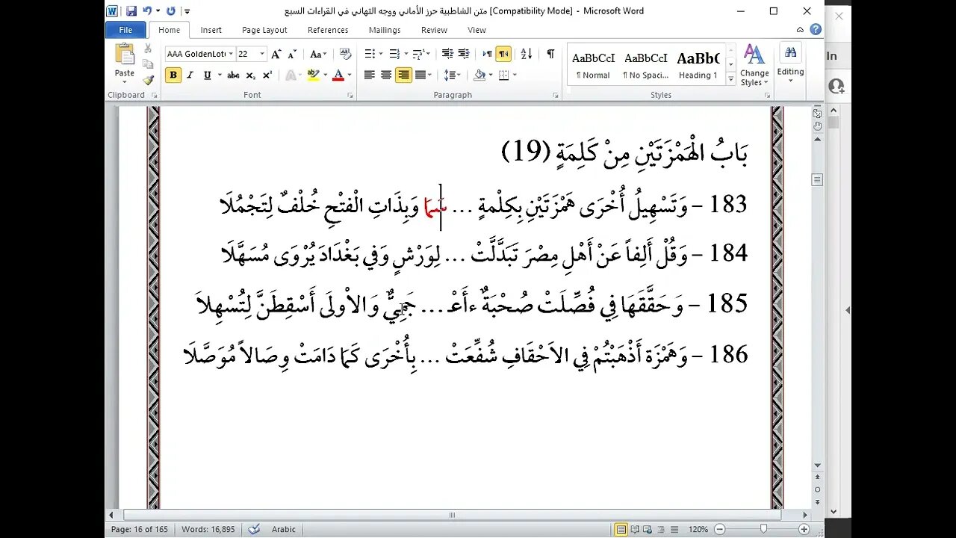The height and width of the screenshot is (538, 956).
Task: Click the zoom slider handle
Action: [x=763, y=529]
